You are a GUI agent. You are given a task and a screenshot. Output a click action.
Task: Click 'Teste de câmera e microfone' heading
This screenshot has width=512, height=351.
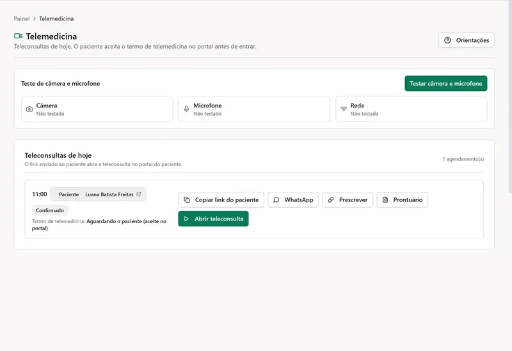coord(60,84)
